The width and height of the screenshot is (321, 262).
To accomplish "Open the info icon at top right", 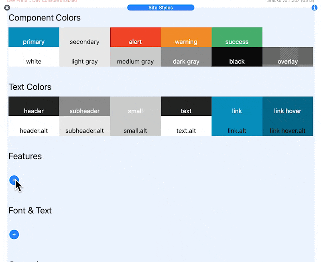I will point(314,8).
